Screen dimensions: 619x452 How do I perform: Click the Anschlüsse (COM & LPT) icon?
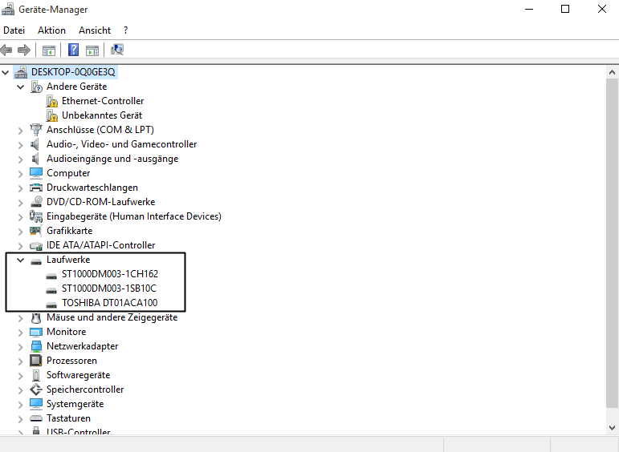click(36, 130)
